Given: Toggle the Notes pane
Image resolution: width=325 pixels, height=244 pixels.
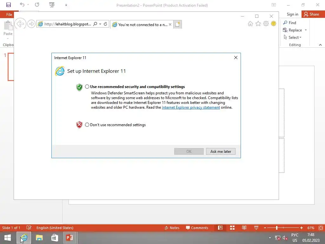Looking at the screenshot, I should pos(172,228).
